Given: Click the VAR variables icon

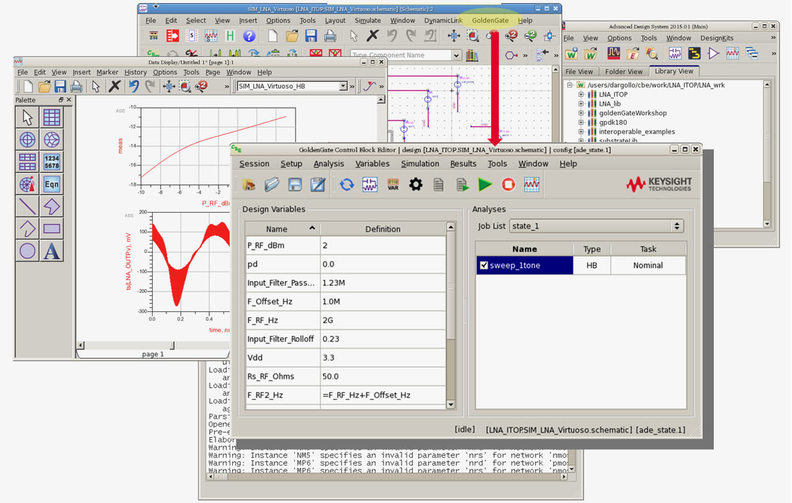Looking at the screenshot, I should click(x=393, y=184).
